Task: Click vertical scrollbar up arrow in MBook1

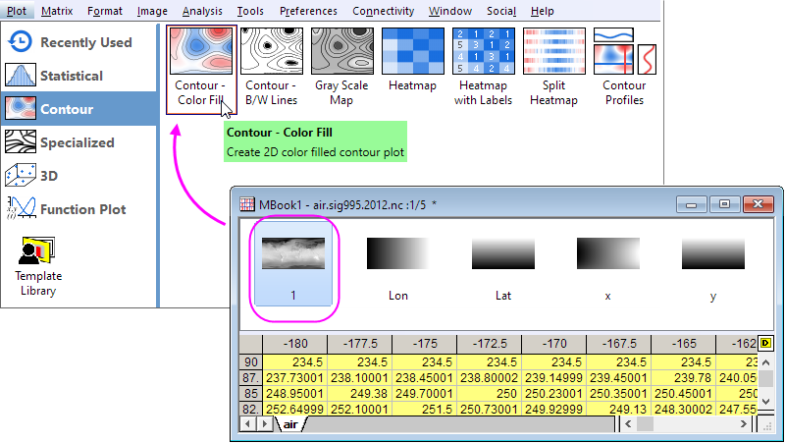Action: click(766, 361)
